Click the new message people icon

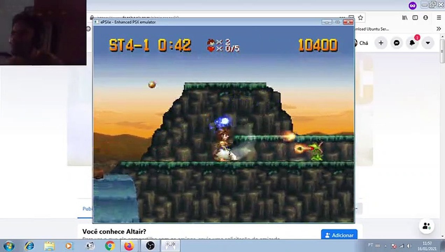[x=426, y=226]
